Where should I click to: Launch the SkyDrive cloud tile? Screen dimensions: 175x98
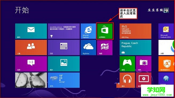pos(88,48)
